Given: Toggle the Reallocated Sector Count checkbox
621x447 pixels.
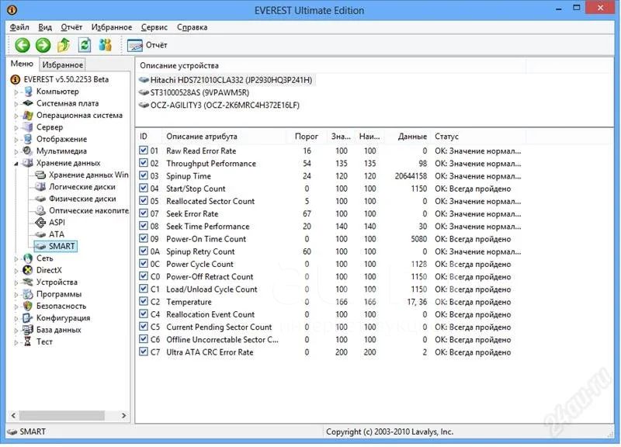Looking at the screenshot, I should click(x=144, y=201).
